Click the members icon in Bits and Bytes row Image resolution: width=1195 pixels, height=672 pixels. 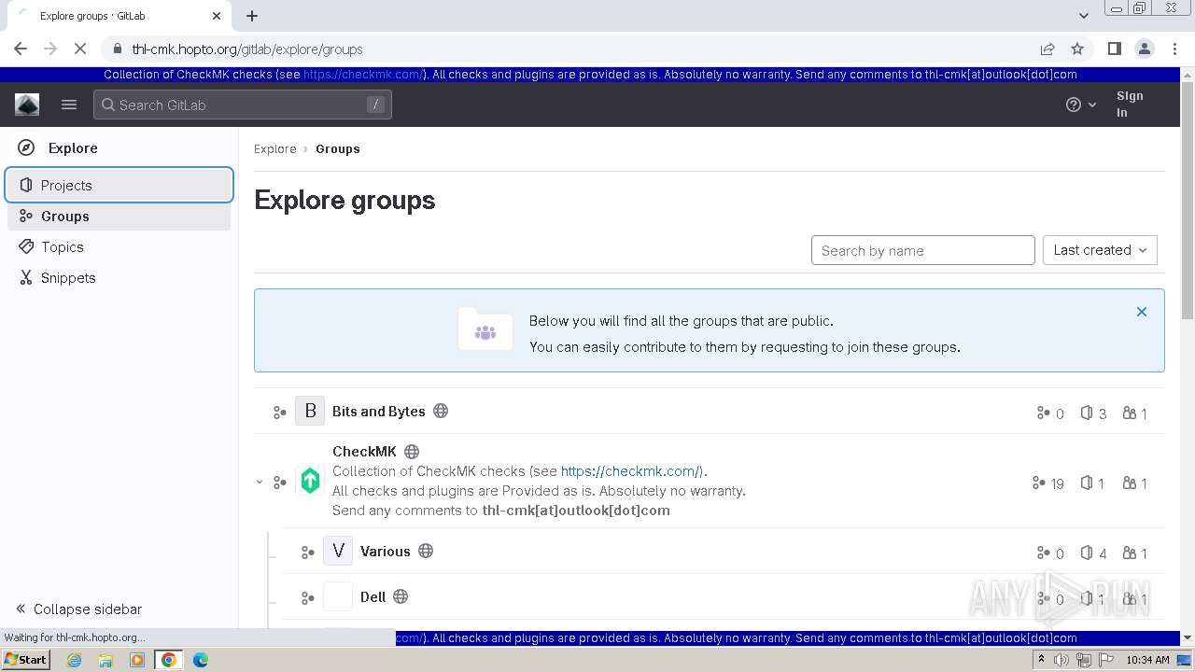pos(1130,413)
